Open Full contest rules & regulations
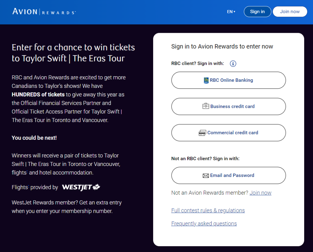 [208, 210]
